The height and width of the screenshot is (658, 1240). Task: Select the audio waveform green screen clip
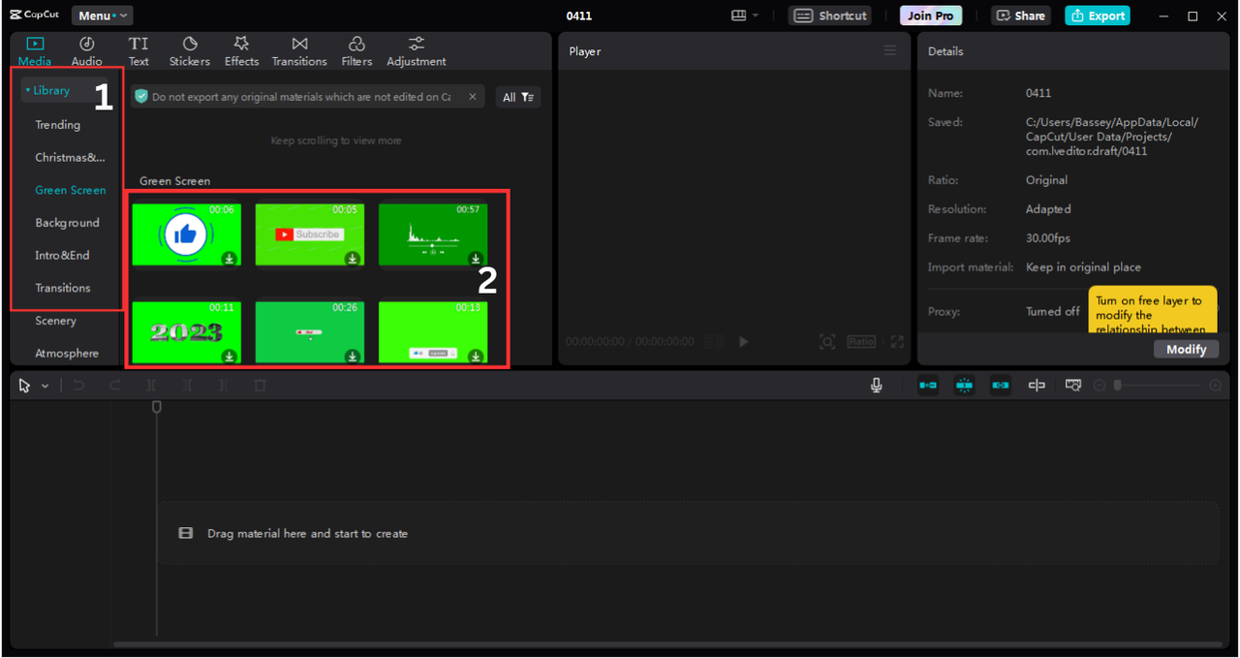point(433,235)
